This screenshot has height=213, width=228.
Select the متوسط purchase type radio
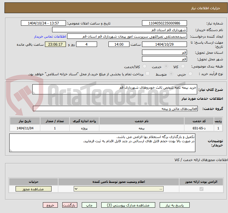coord(171,74)
